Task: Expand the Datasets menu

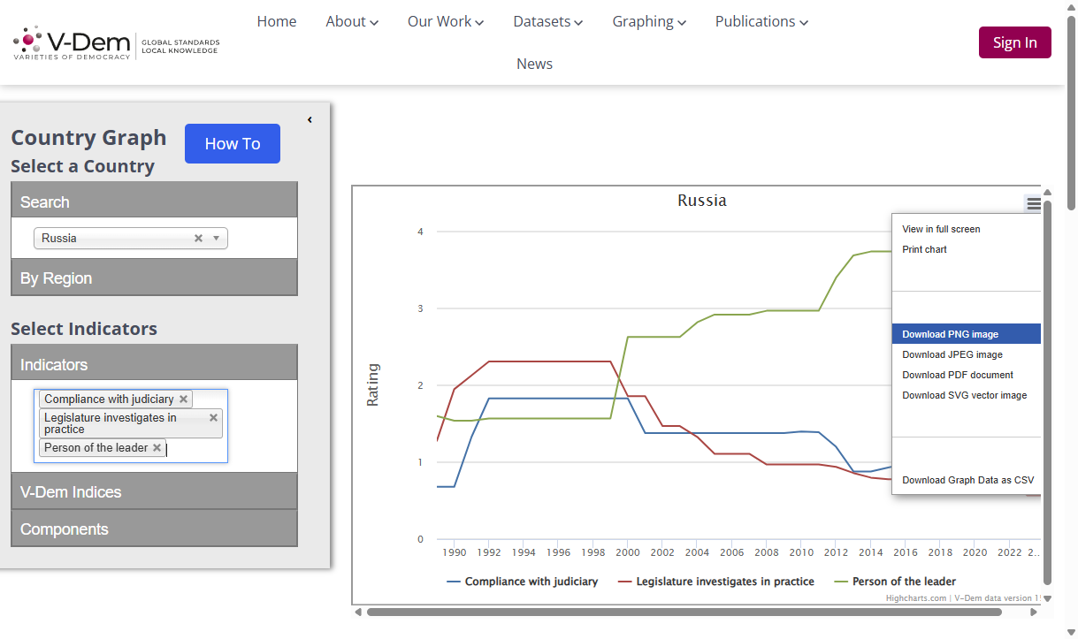Action: (548, 21)
